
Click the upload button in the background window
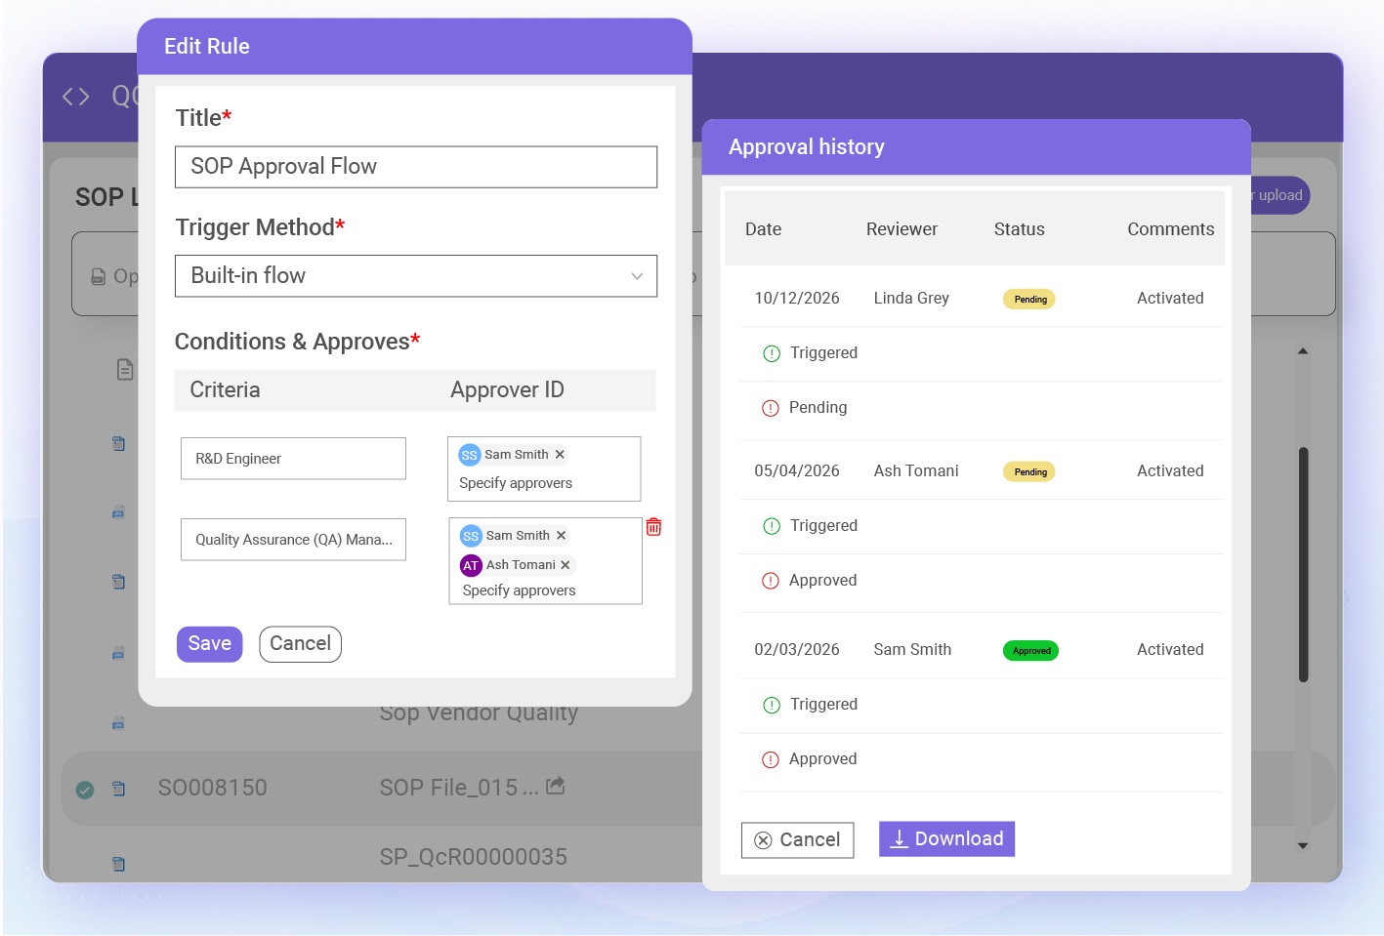click(x=1279, y=195)
